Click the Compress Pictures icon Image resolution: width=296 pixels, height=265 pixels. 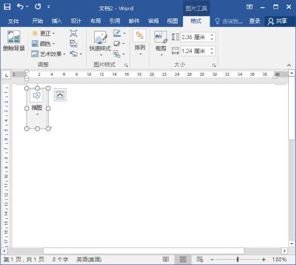73,33
